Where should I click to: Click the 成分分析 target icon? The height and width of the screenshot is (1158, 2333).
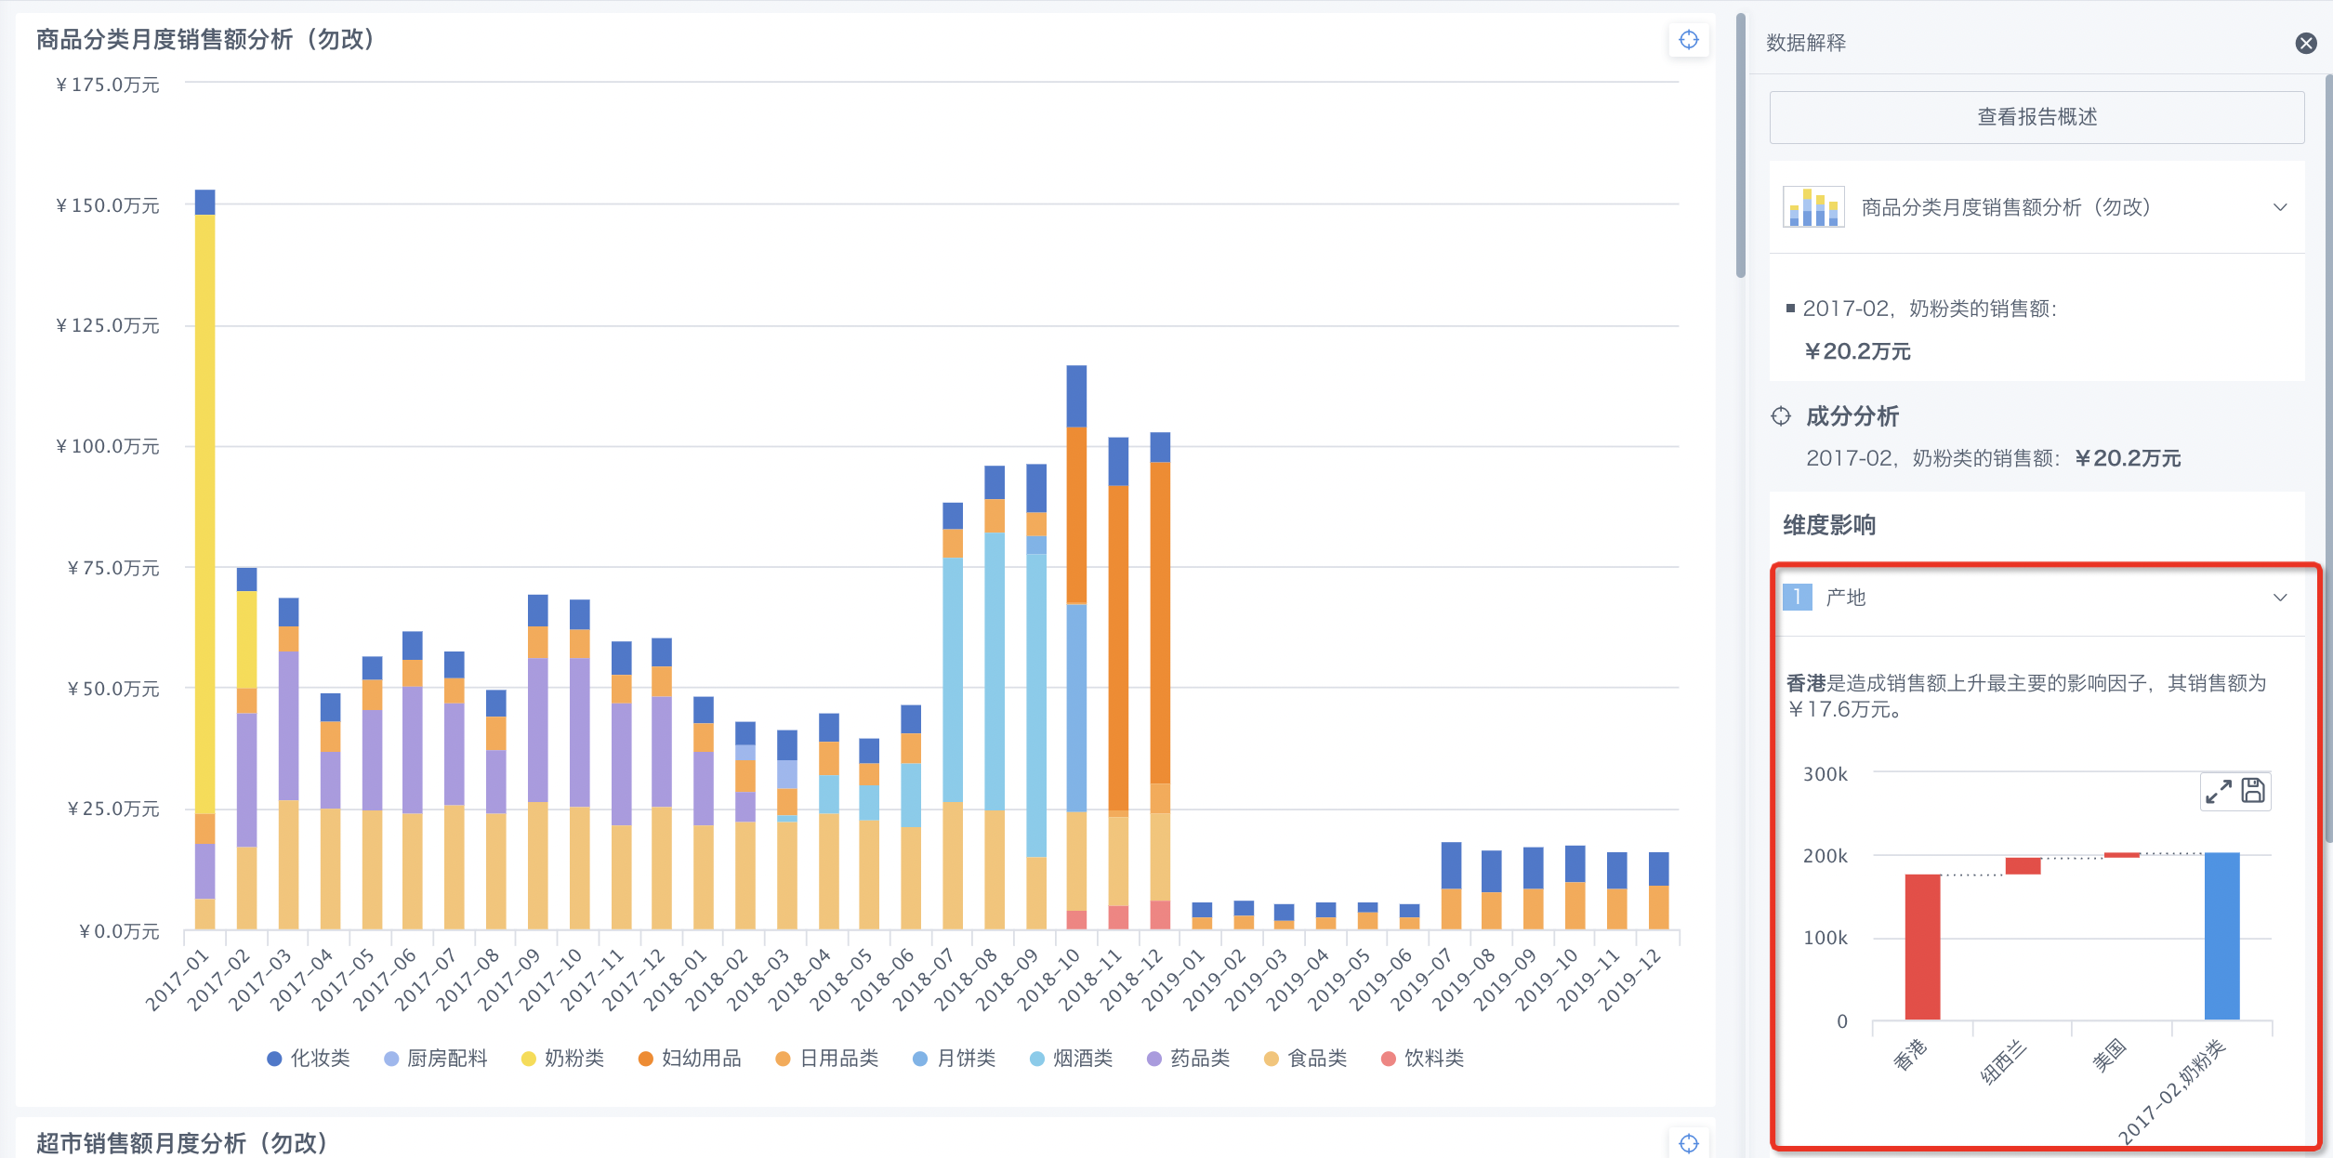[1780, 416]
